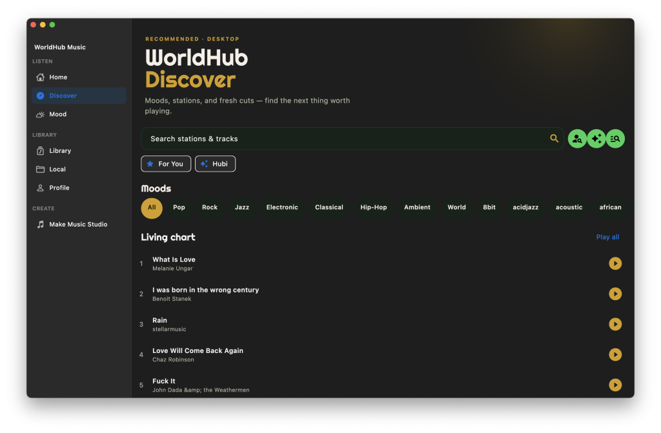The image size is (661, 433).
Task: Click the artist name stellarmusic
Action: [x=169, y=329]
